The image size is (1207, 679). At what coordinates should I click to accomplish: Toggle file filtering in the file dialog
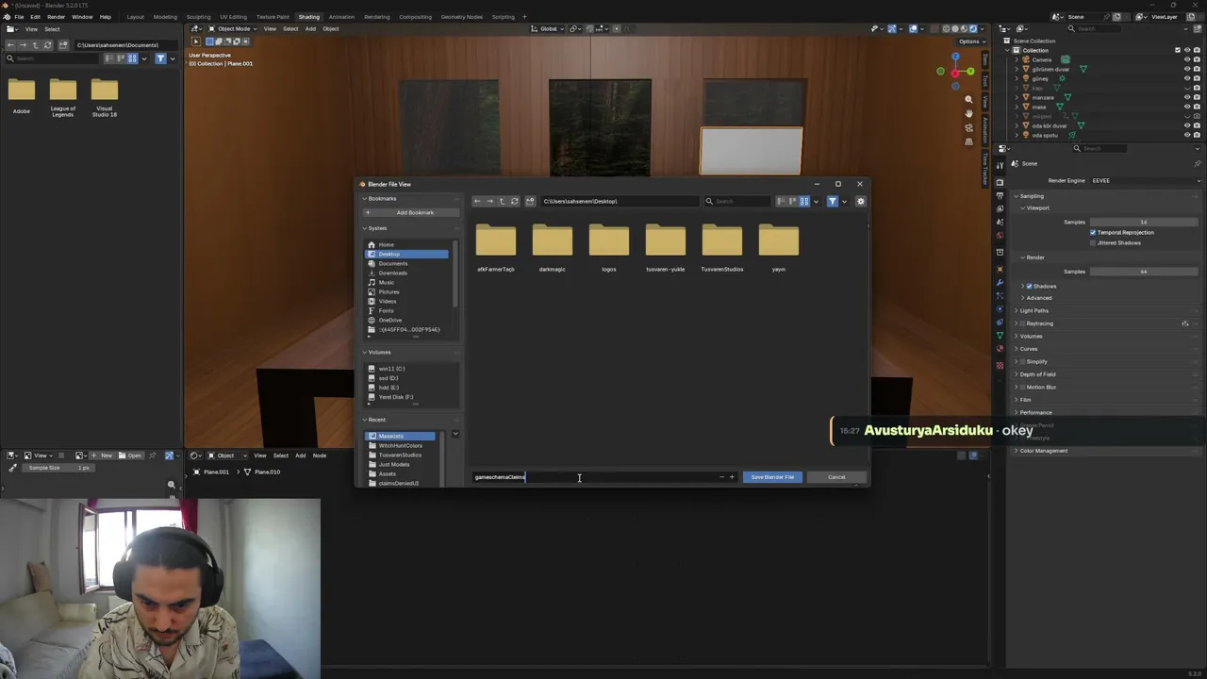point(832,201)
